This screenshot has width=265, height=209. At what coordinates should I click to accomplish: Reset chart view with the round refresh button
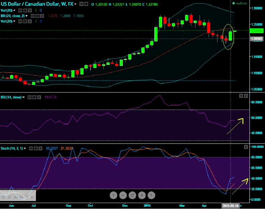[132, 195]
